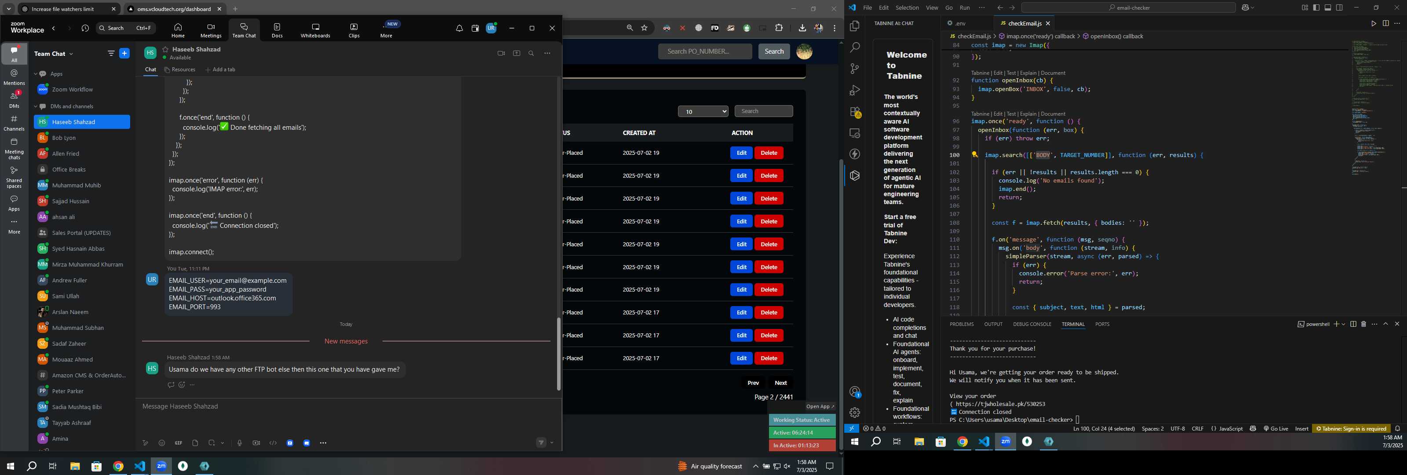
Task: Open the new terminal launch profile dropdown
Action: pos(1343,324)
